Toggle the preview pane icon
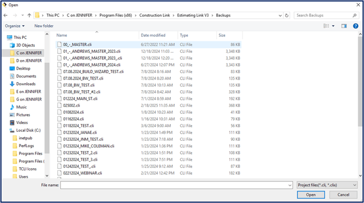The image size is (364, 203). pos(344,26)
